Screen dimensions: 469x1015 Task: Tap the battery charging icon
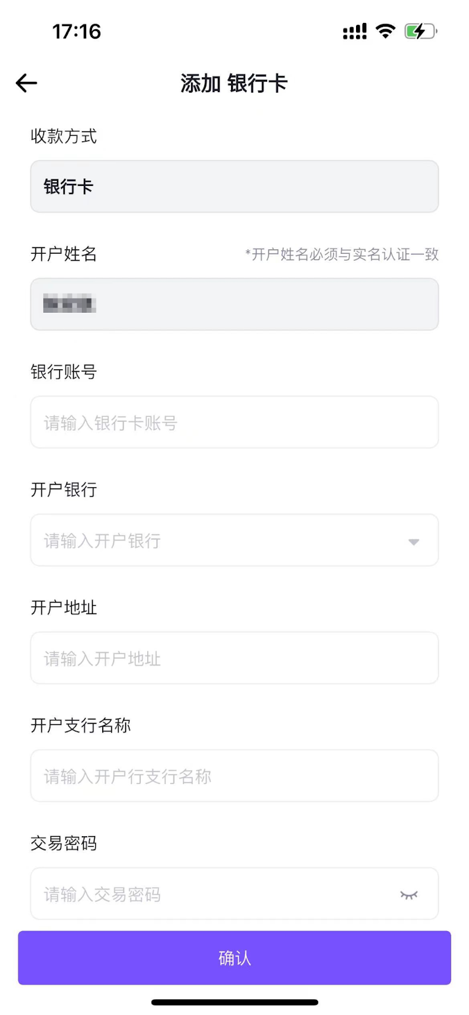pos(420,31)
